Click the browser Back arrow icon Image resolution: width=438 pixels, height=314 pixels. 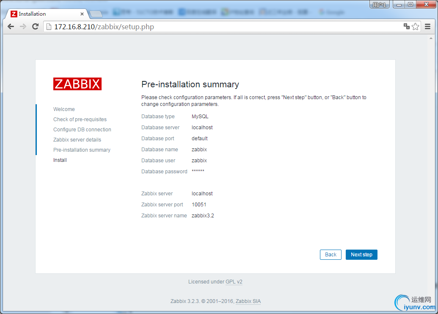11,27
